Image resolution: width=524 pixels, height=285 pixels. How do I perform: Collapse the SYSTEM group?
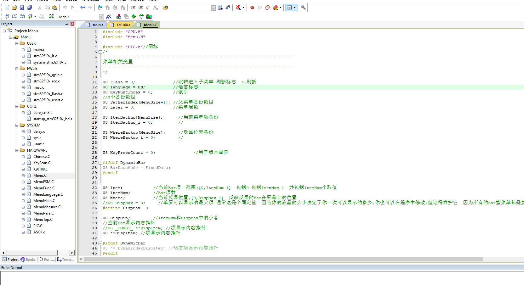coord(17,125)
